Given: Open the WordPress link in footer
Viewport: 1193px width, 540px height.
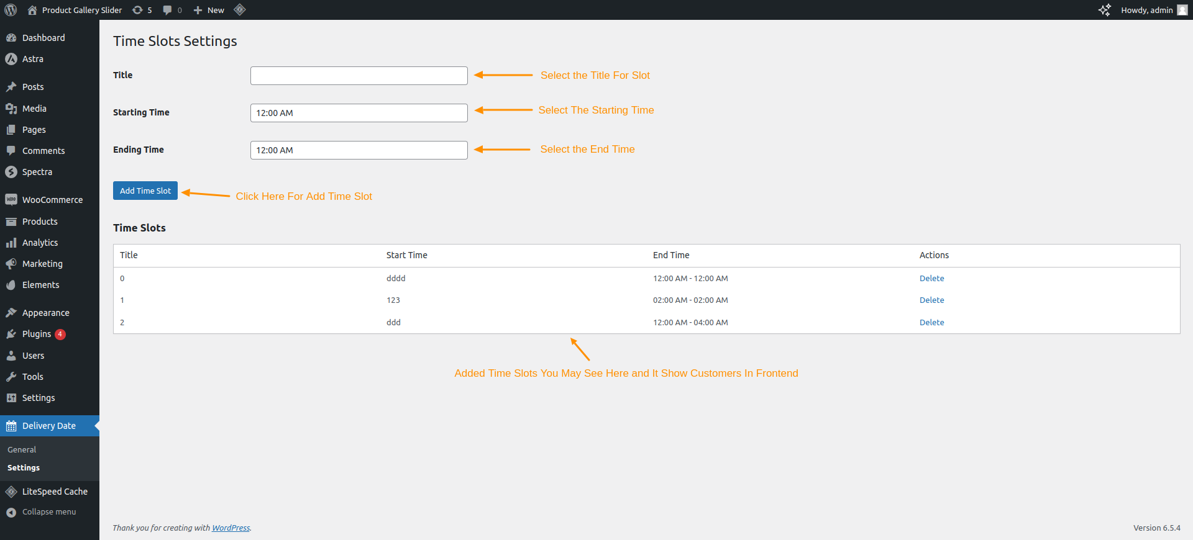Looking at the screenshot, I should pyautogui.click(x=231, y=528).
